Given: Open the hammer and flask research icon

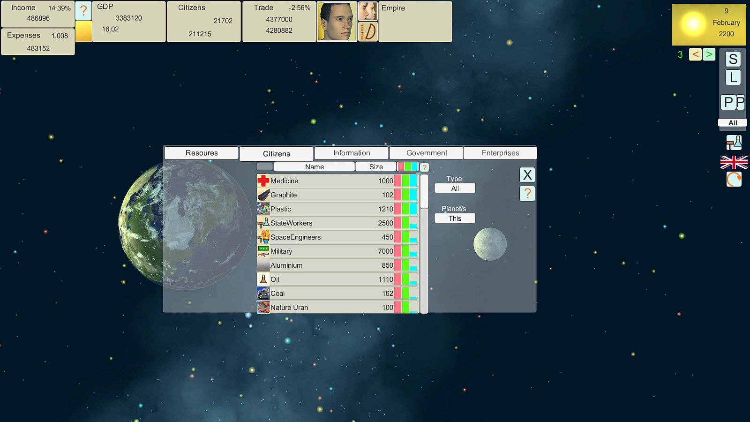Looking at the screenshot, I should 734,143.
